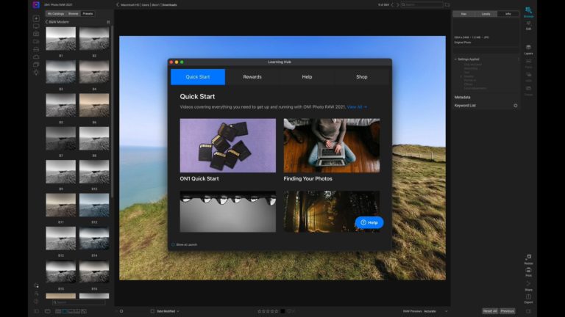Click the Reset All button

(x=490, y=311)
